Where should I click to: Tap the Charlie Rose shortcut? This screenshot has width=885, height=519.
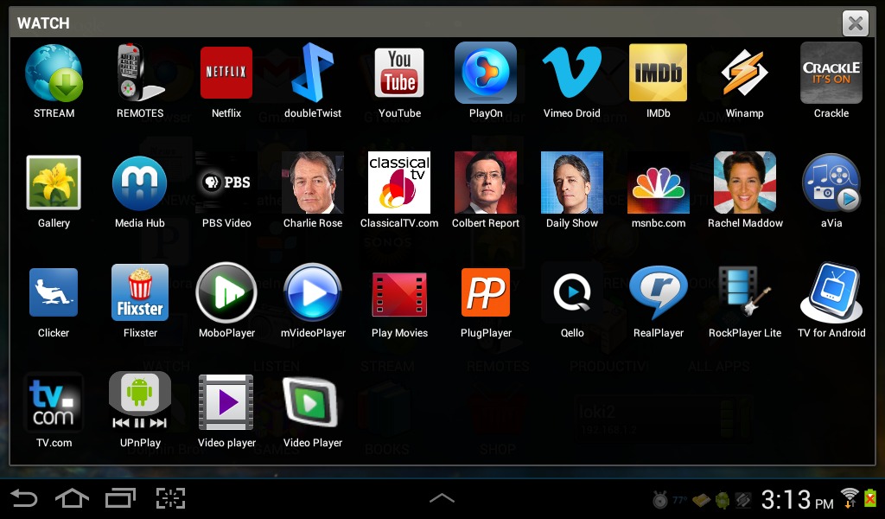click(313, 183)
